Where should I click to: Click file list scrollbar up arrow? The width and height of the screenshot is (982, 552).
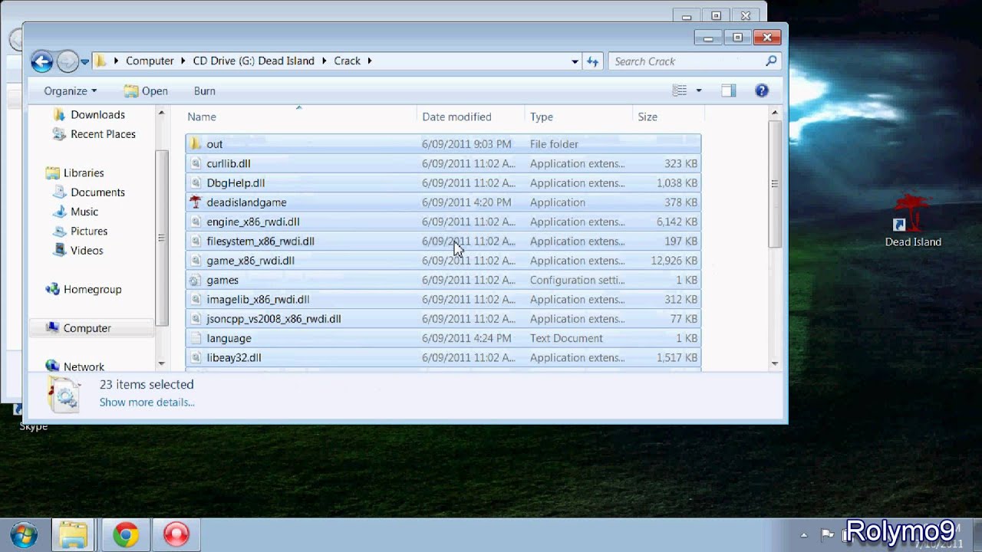775,113
